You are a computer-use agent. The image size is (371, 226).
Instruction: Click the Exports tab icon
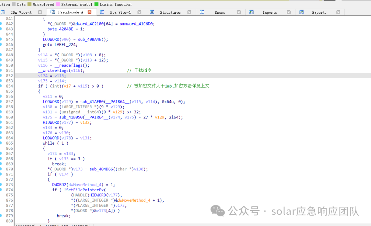302,12
